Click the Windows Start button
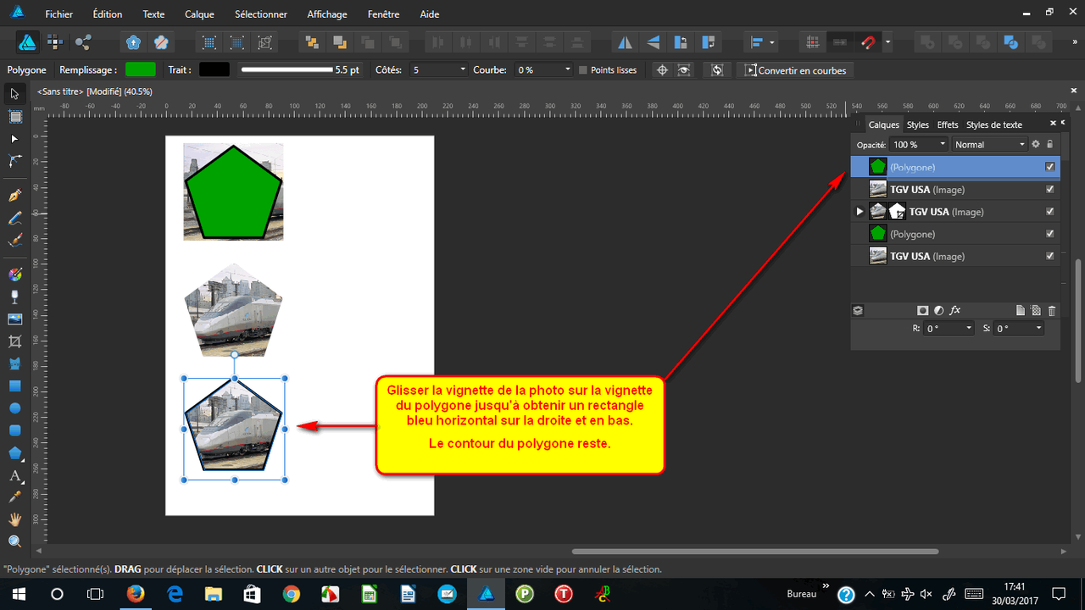1085x610 pixels. pyautogui.click(x=18, y=594)
